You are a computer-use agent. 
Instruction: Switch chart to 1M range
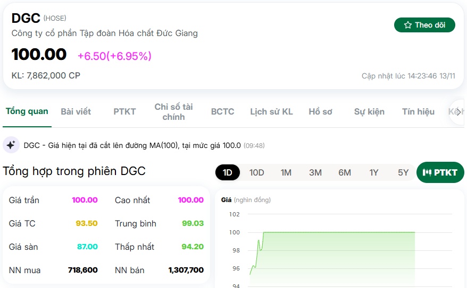pos(286,172)
